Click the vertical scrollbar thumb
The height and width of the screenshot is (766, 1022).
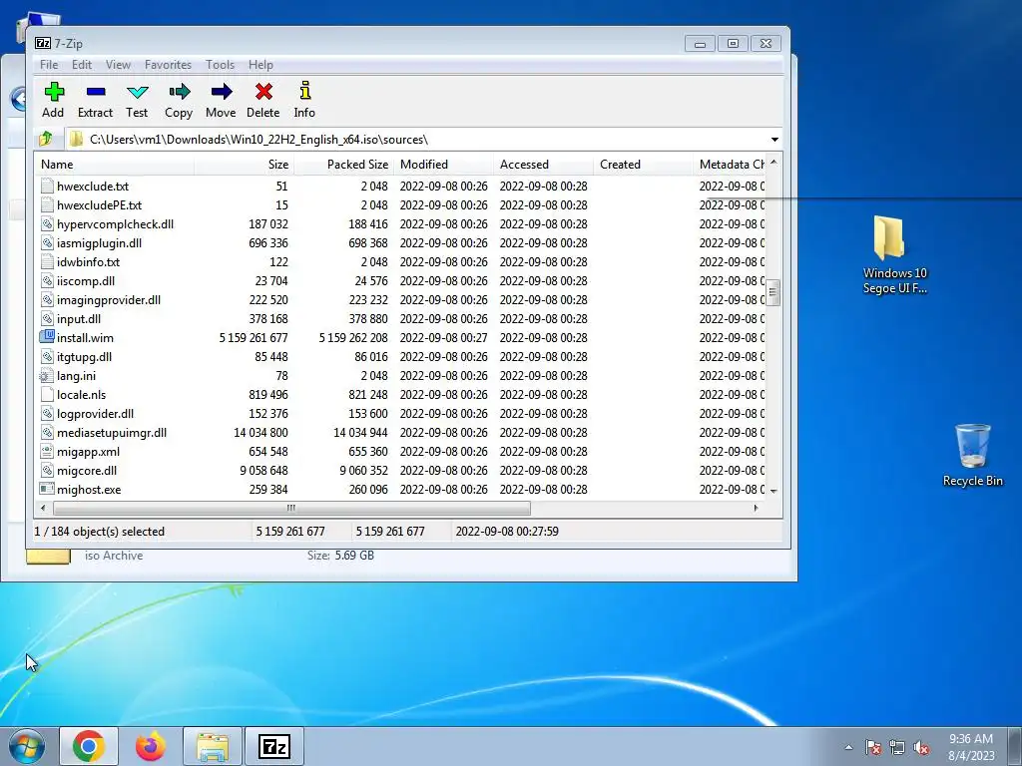[773, 292]
